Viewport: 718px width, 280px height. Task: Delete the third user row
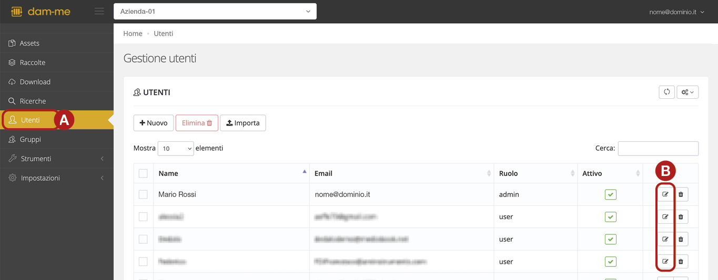681,239
